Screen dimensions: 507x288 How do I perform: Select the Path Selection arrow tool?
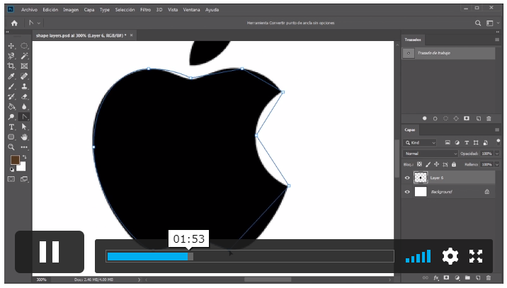click(x=24, y=127)
